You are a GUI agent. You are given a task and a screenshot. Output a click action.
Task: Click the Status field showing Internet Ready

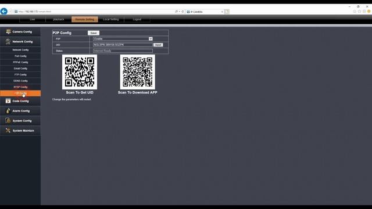point(123,51)
